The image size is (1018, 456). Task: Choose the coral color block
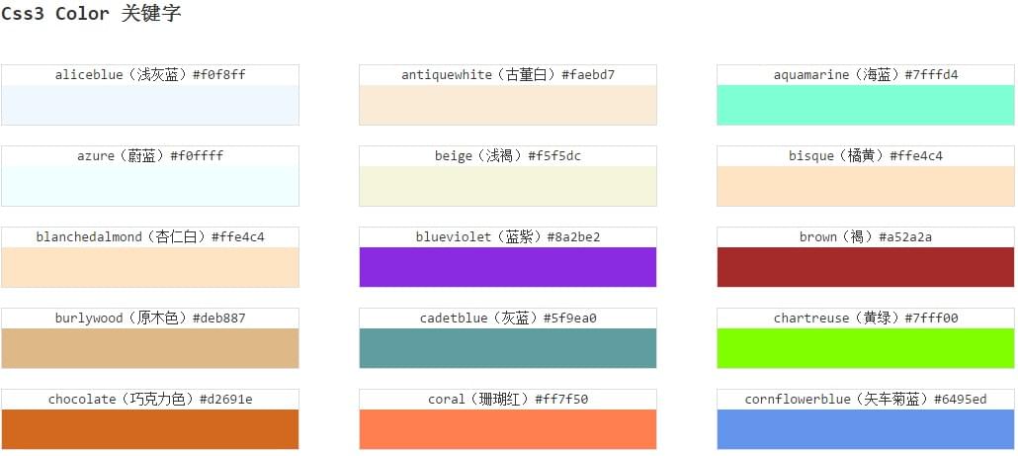point(508,429)
